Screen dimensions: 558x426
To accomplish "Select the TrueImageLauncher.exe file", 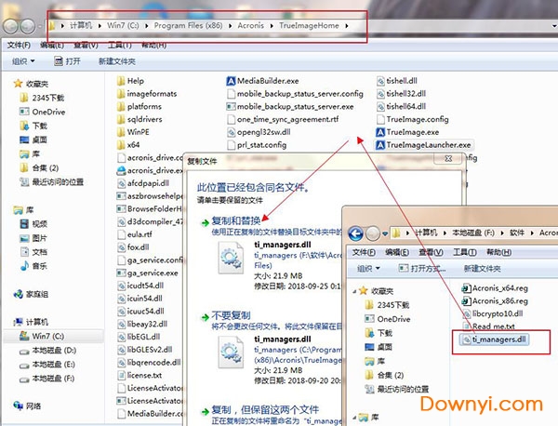I will click(x=428, y=145).
